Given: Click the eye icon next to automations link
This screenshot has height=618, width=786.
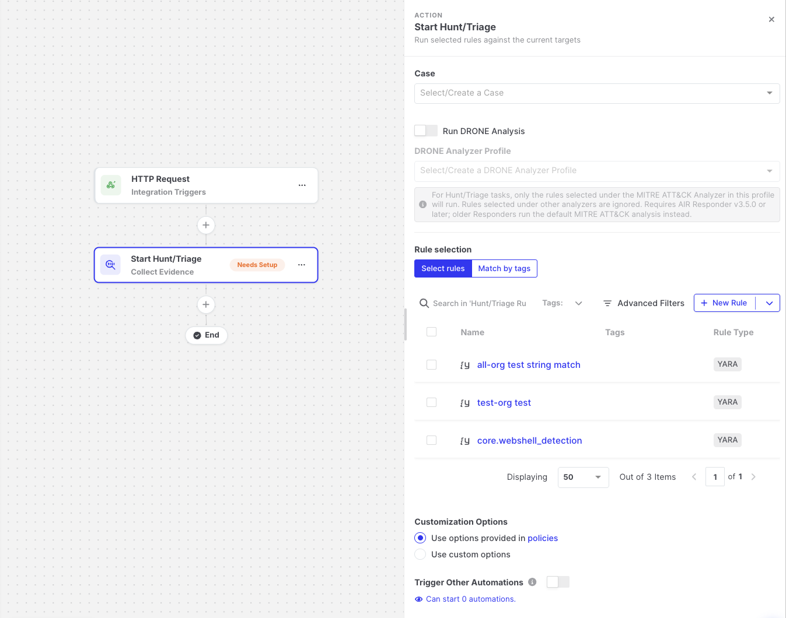Looking at the screenshot, I should [x=418, y=599].
